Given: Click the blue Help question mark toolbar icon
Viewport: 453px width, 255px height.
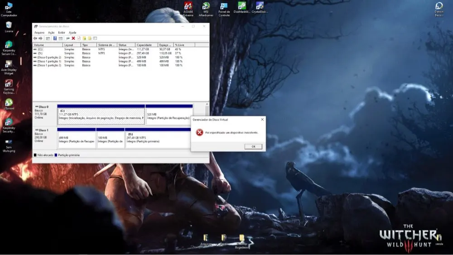Looking at the screenshot, I should coord(55,38).
